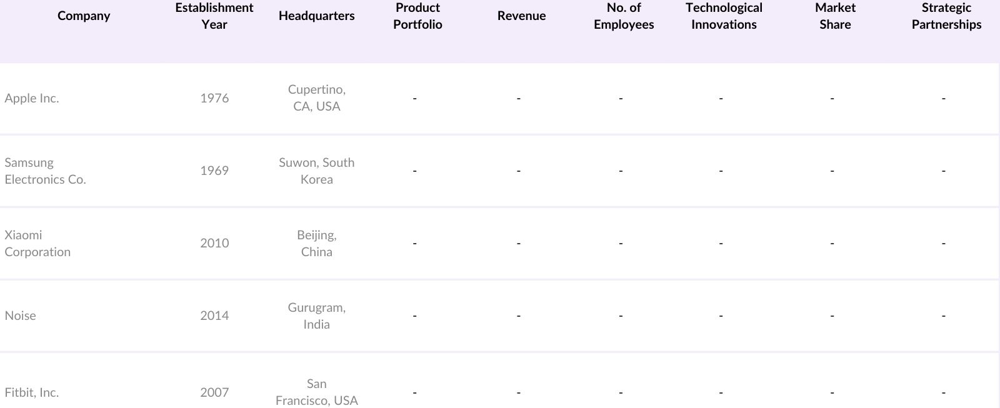Click Apple's 1976 establishment year cell
This screenshot has height=408, width=1000.
(x=214, y=98)
